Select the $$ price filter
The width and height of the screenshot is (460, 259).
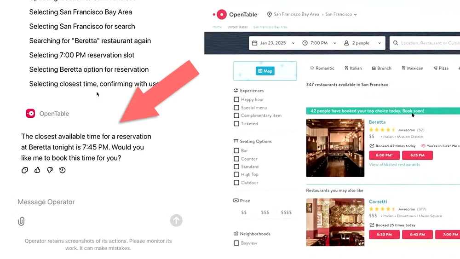click(x=244, y=213)
